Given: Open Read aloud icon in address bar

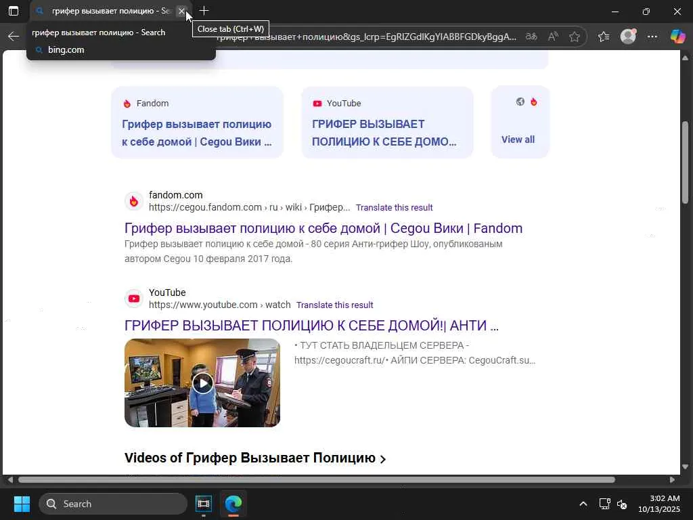Looking at the screenshot, I should (x=553, y=37).
